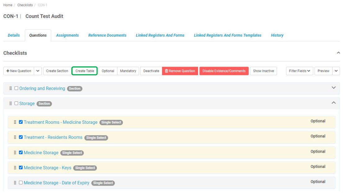Collapse the Storage section

pos(334,103)
